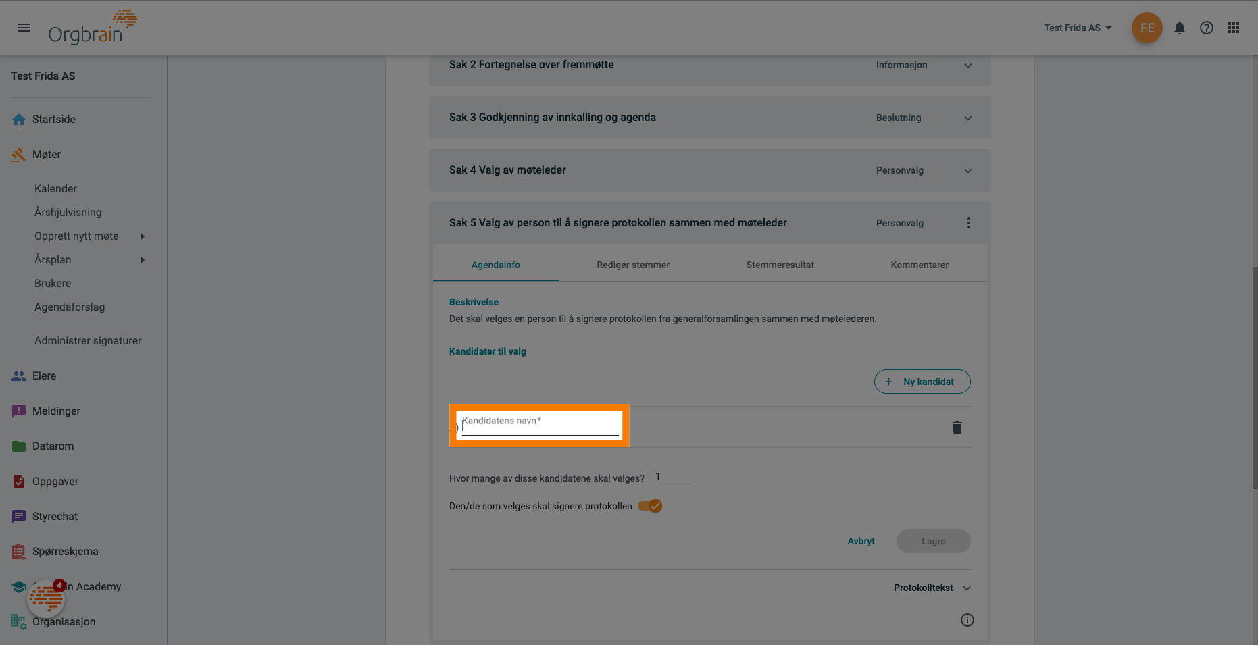Screen dimensions: 1258x645
Task: Click the Ny kandidat button
Action: (x=922, y=382)
